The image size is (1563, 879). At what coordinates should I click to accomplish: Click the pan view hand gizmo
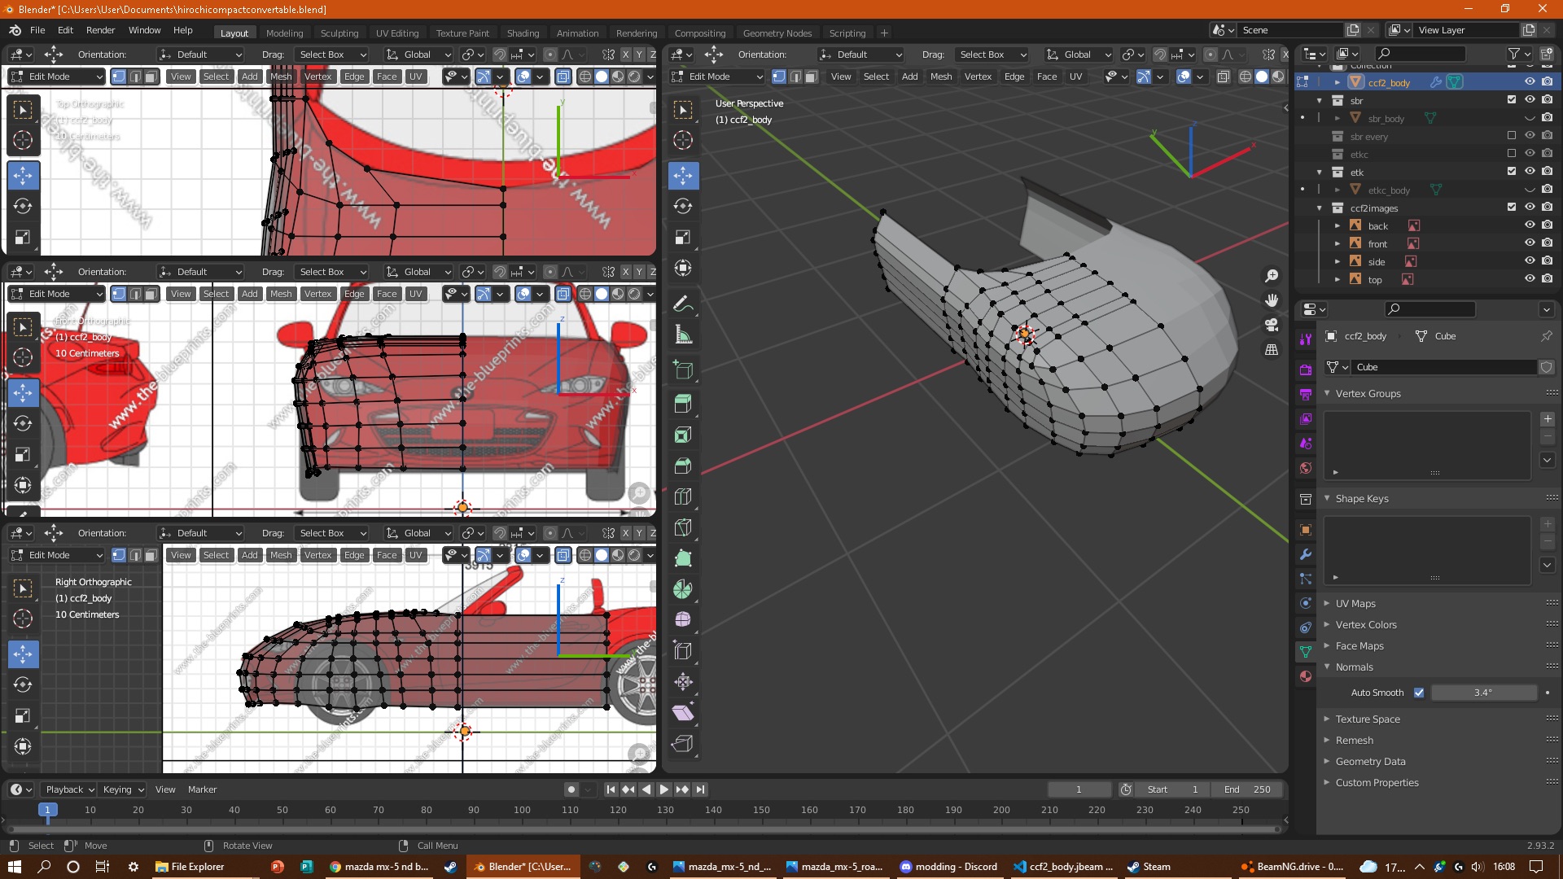coord(1272,300)
